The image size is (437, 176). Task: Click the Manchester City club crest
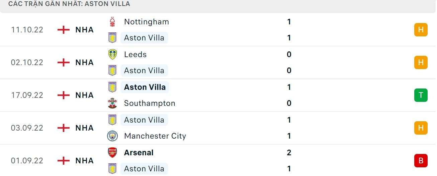[x=112, y=136]
